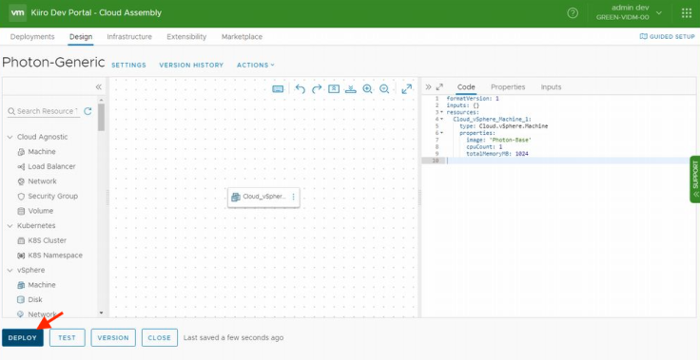Click the TEST button
Image resolution: width=700 pixels, height=360 pixels.
(x=67, y=338)
